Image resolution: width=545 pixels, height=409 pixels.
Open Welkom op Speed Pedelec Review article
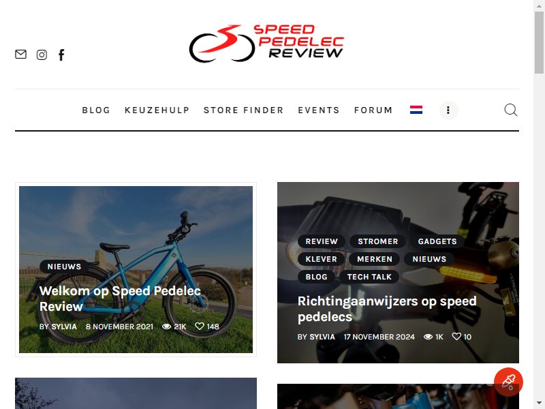point(120,299)
